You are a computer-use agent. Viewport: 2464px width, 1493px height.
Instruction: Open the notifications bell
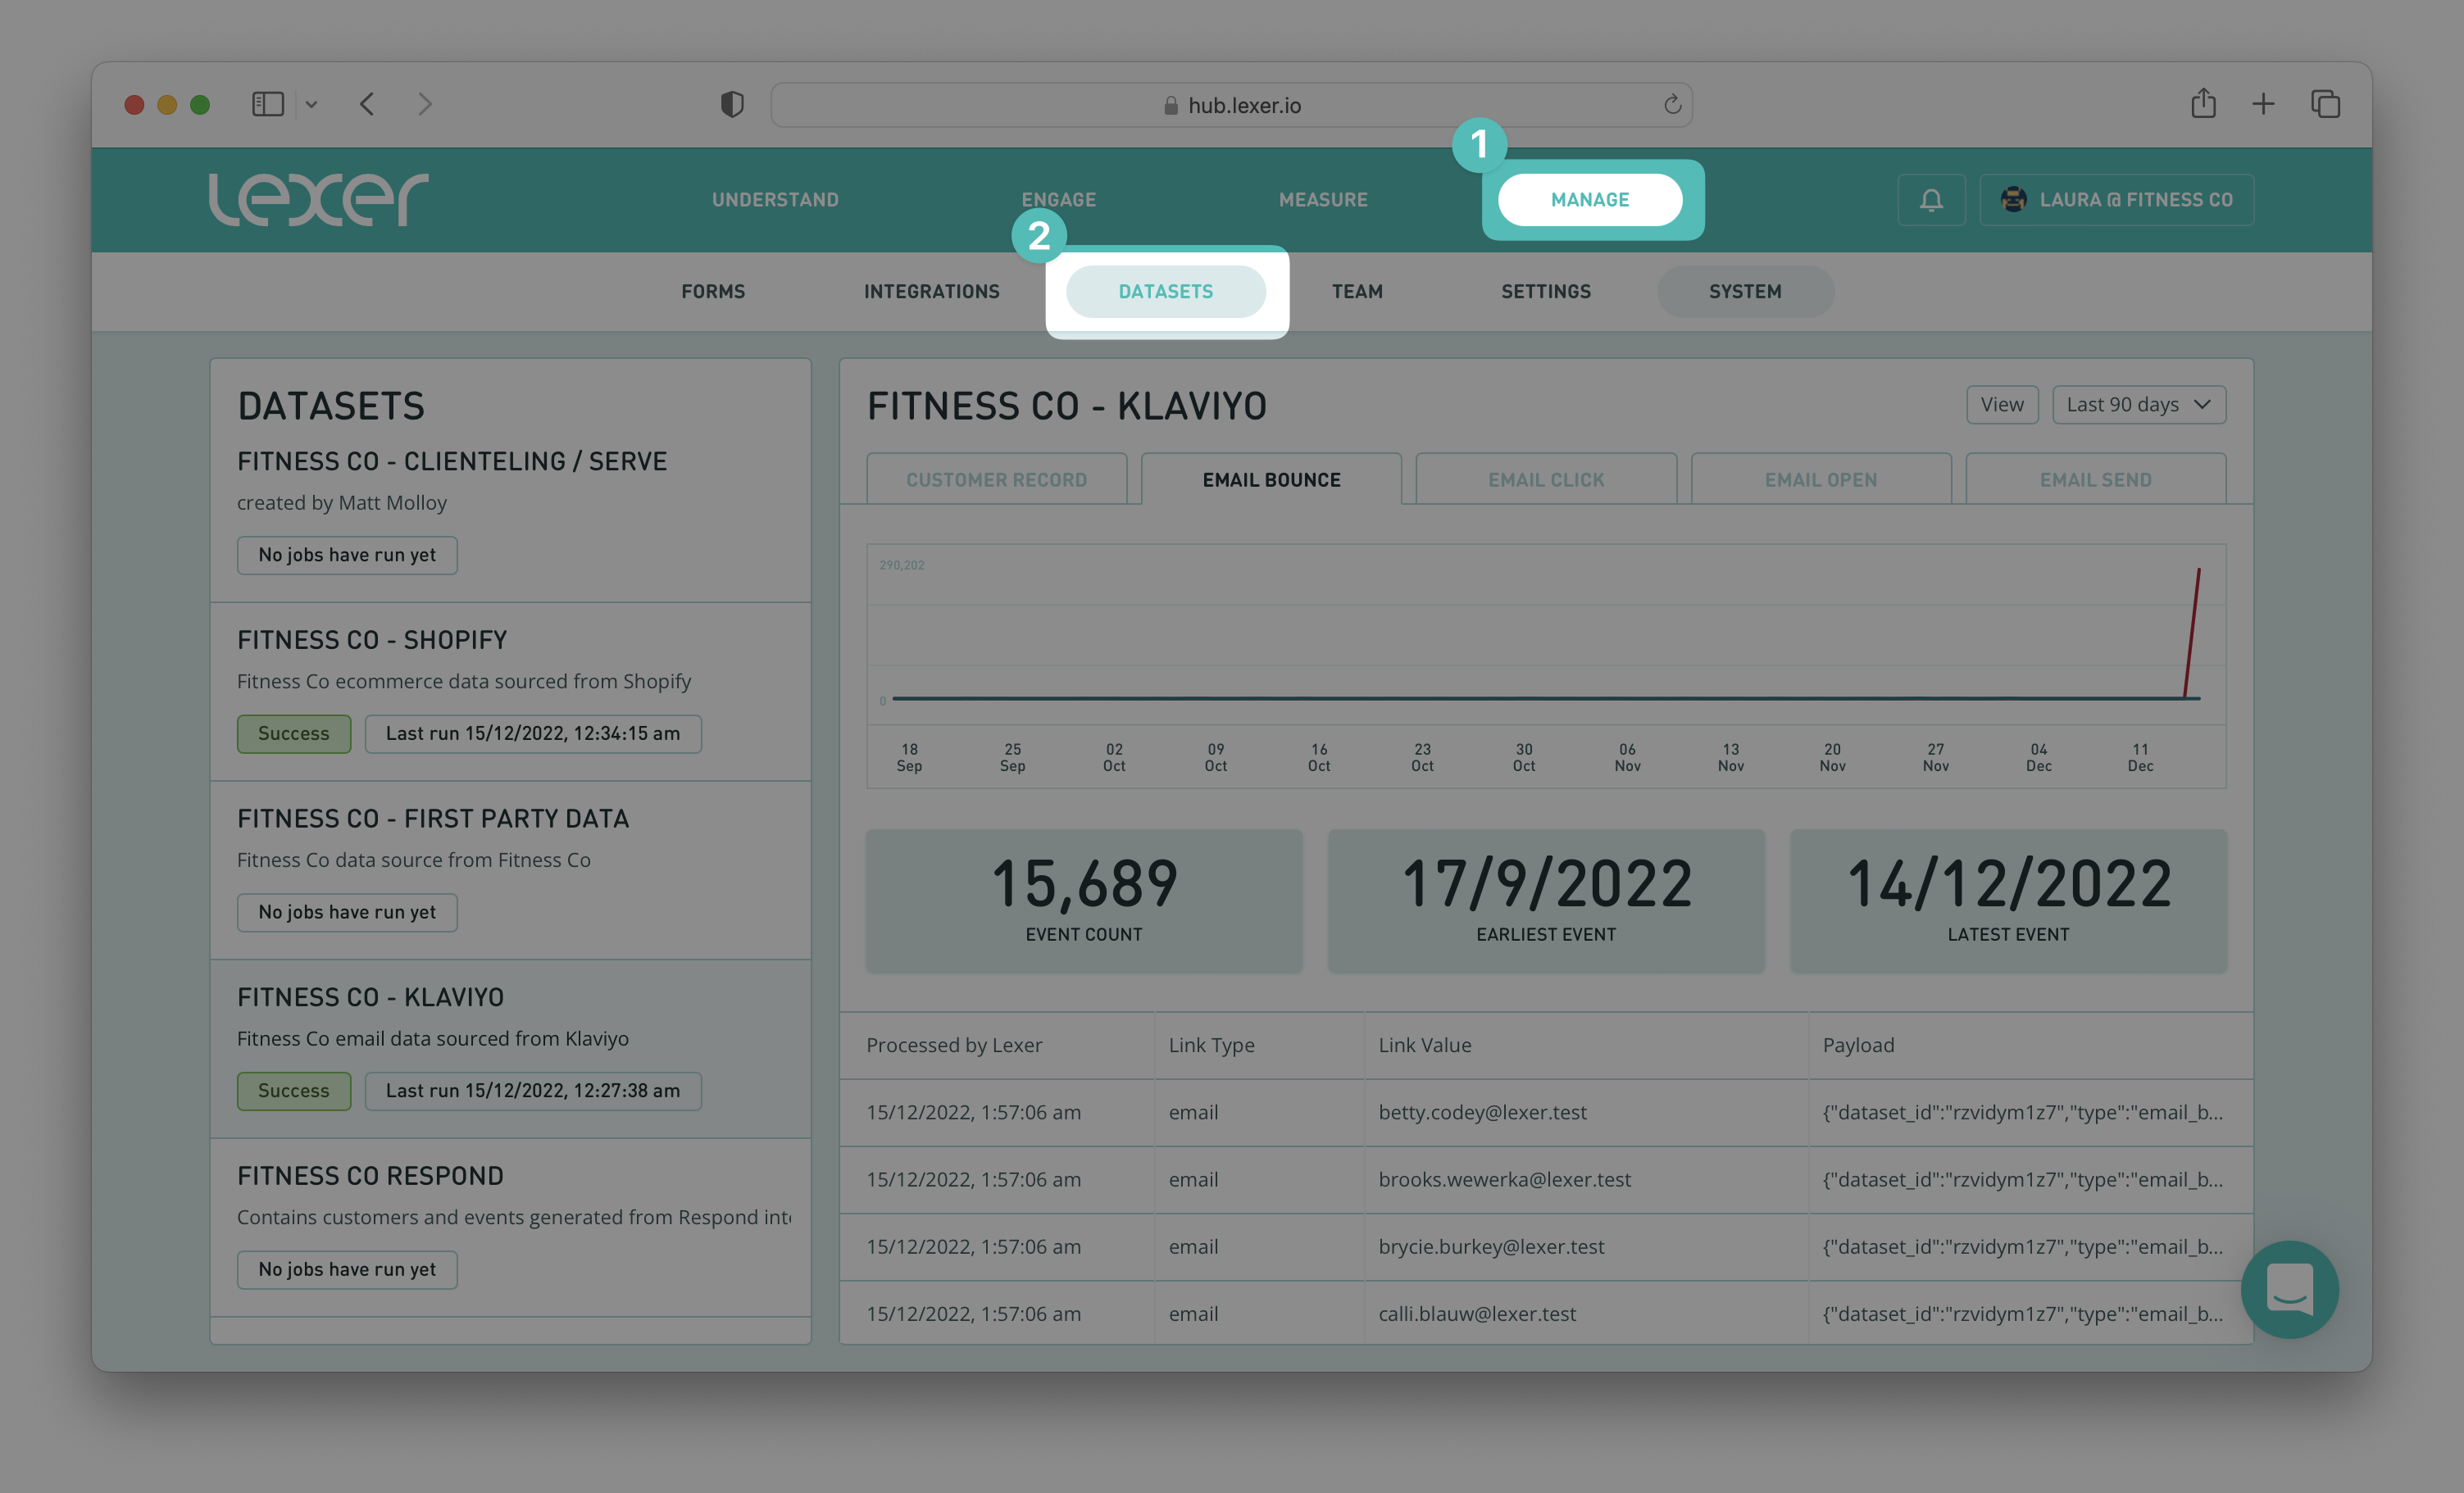pyautogui.click(x=1931, y=200)
